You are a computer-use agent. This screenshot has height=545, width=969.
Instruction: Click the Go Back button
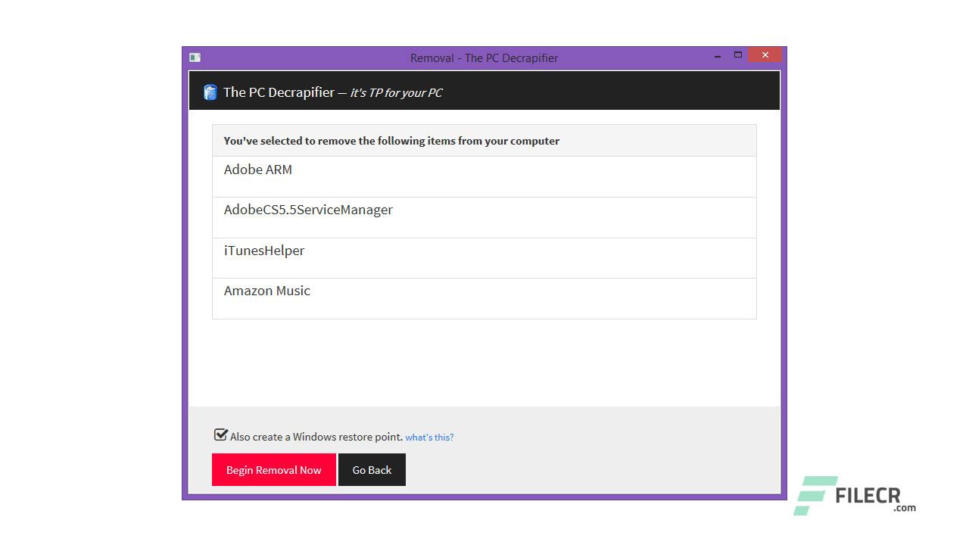[372, 470]
